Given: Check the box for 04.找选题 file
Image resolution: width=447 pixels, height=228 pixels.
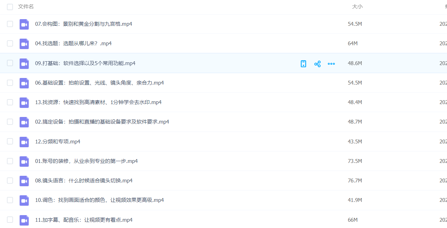Looking at the screenshot, I should [10, 44].
